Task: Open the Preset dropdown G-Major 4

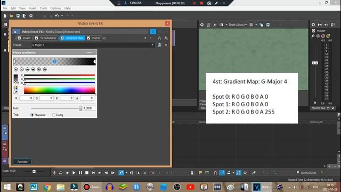Action: tap(93, 45)
